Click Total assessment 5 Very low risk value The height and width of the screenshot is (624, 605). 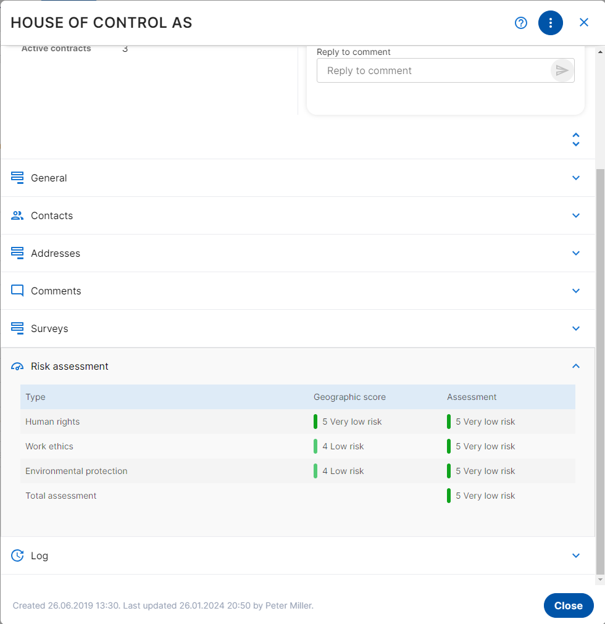pos(481,496)
